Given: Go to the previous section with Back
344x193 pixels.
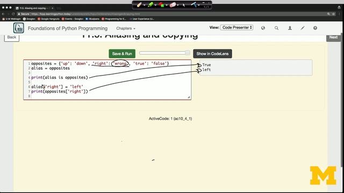Looking at the screenshot, I should click(x=12, y=38).
